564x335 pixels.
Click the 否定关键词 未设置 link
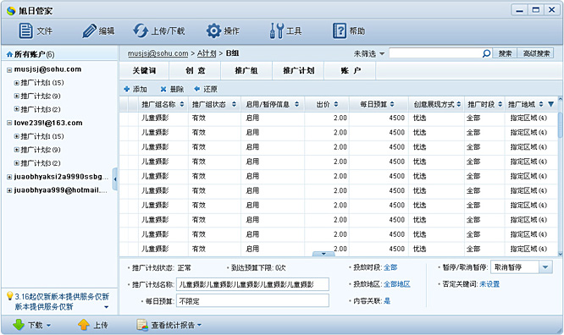click(x=489, y=284)
